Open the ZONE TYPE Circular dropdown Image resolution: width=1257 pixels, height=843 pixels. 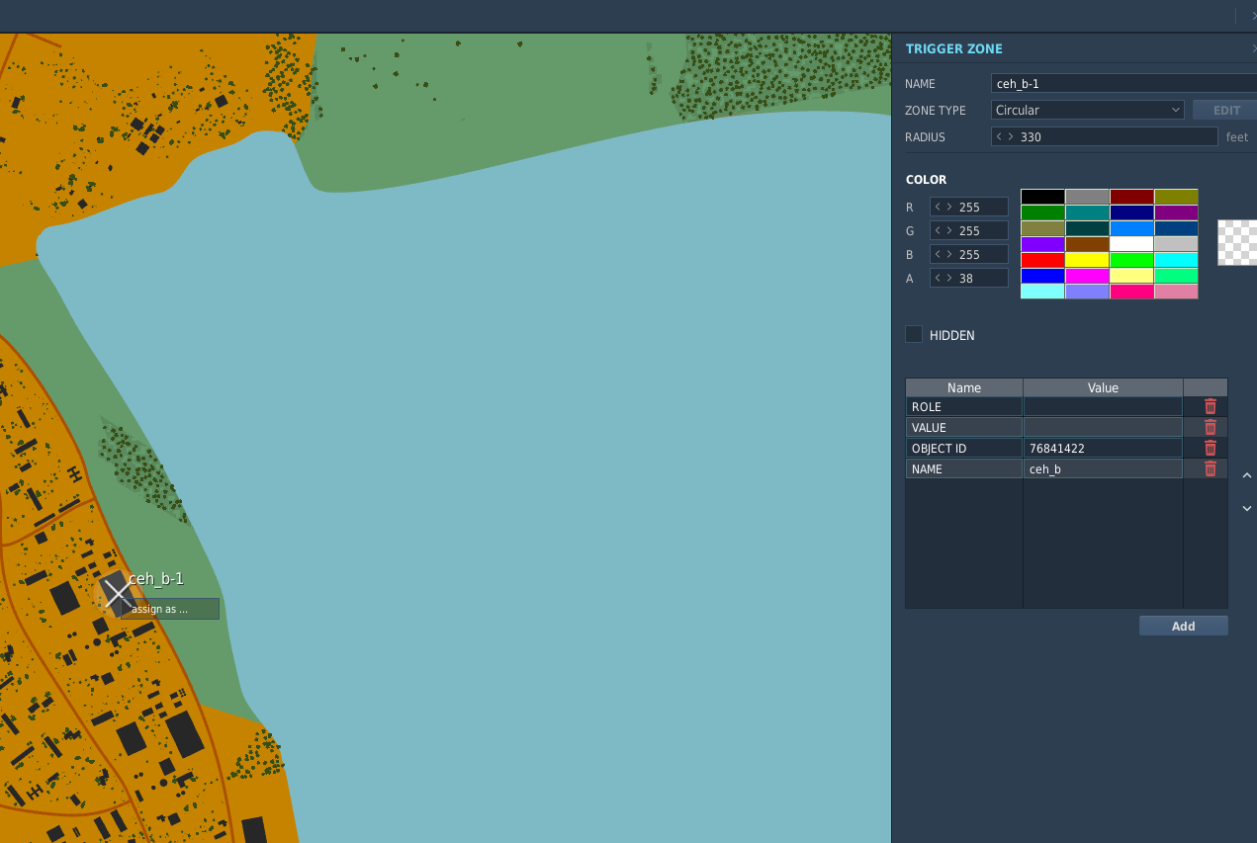pyautogui.click(x=1087, y=110)
